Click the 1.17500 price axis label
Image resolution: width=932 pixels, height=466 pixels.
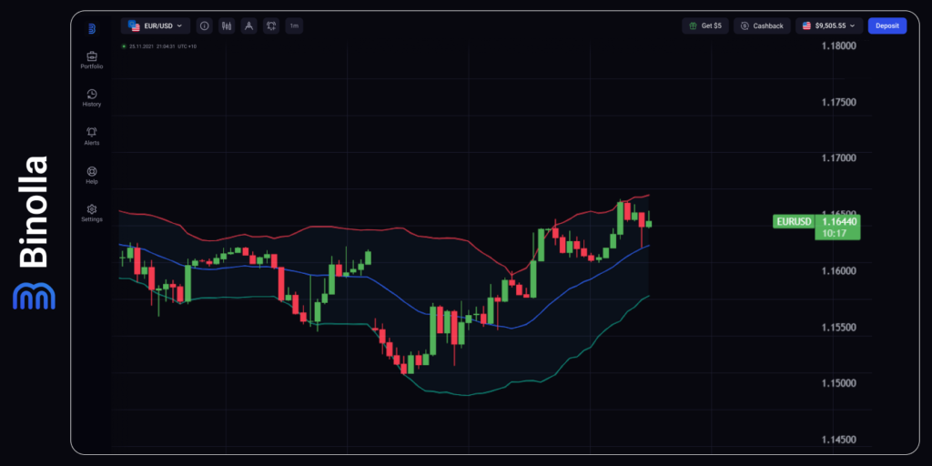(838, 102)
